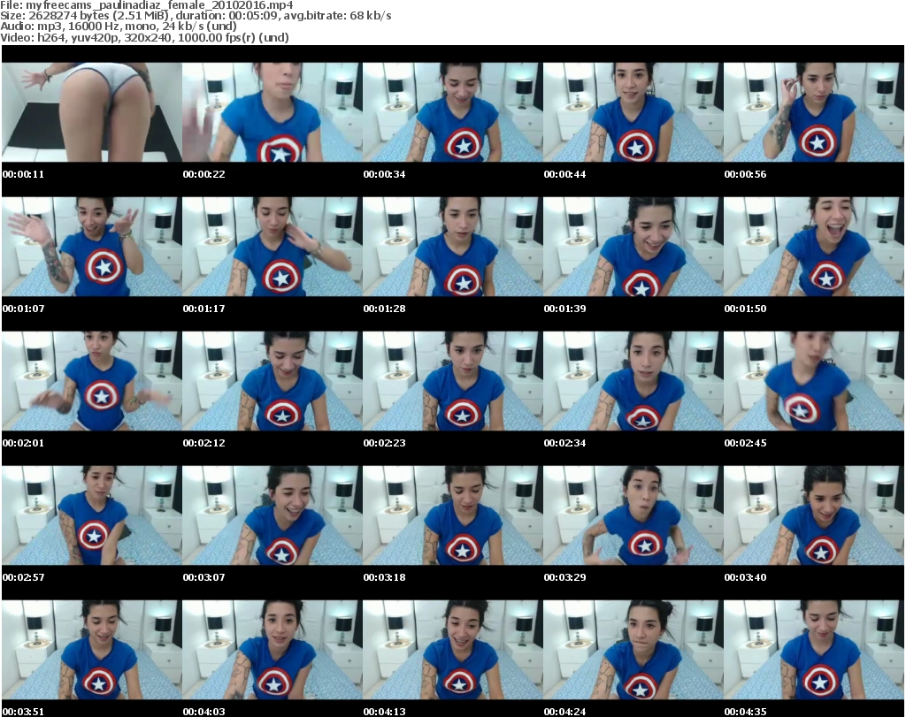This screenshot has height=717, width=906.
Task: Open the frame at 00:01:28
Action: point(452,247)
